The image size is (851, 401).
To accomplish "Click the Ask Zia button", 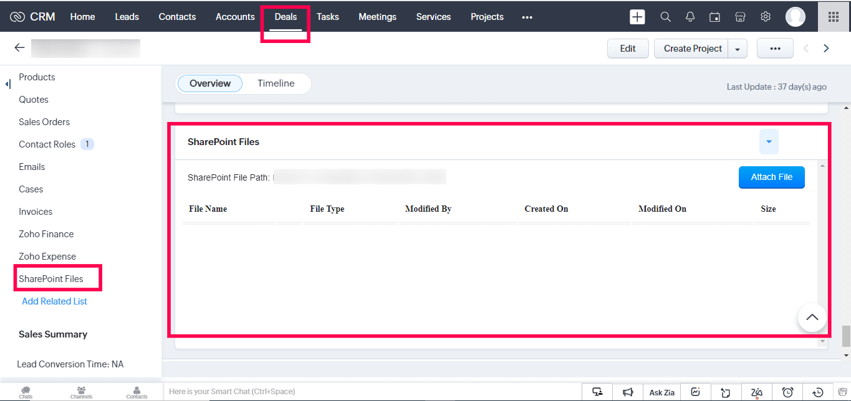I will (x=661, y=392).
